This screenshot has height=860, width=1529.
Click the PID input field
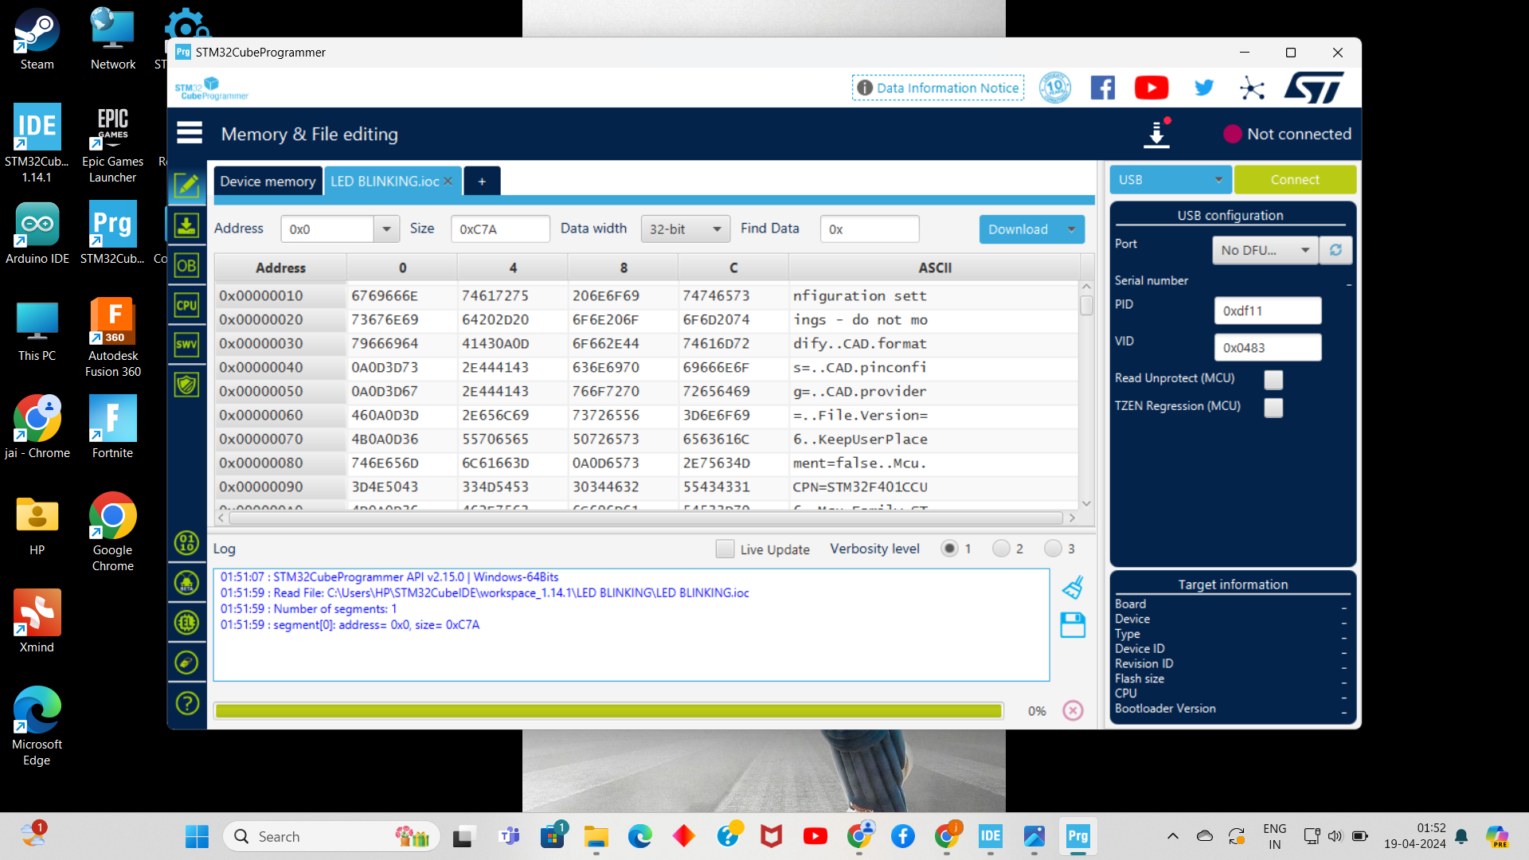pyautogui.click(x=1268, y=311)
